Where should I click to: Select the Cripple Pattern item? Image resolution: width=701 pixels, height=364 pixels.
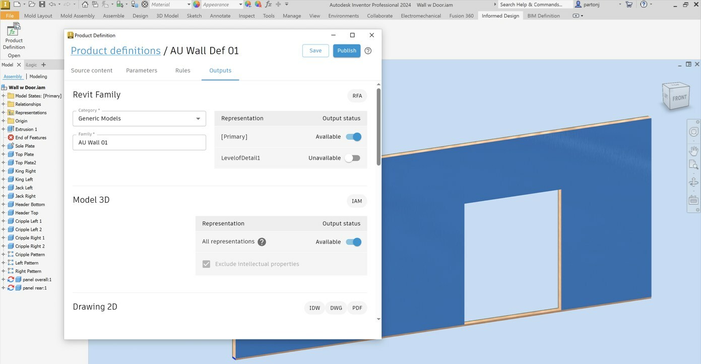pyautogui.click(x=30, y=255)
